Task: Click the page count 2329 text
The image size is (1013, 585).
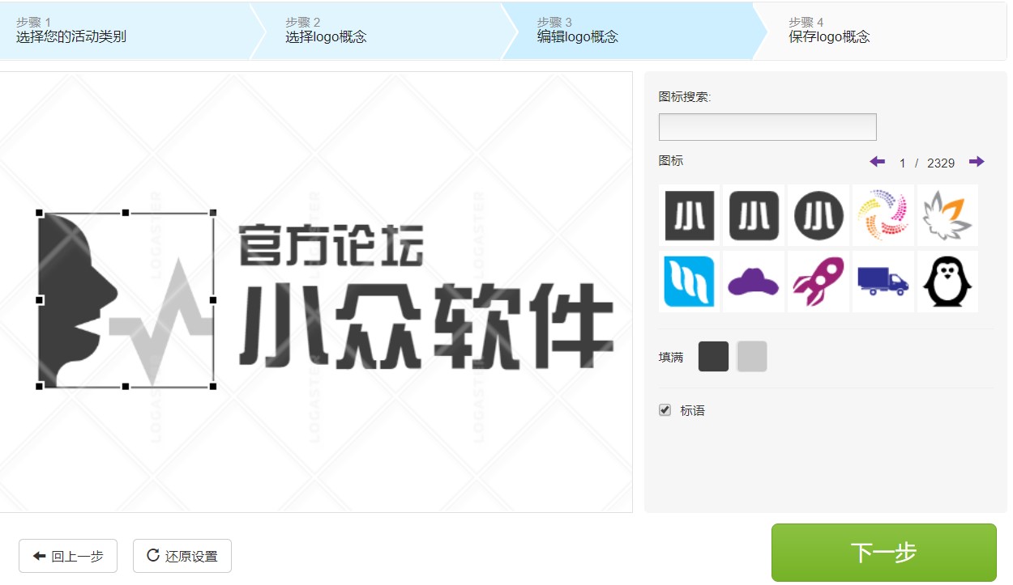Action: (941, 163)
